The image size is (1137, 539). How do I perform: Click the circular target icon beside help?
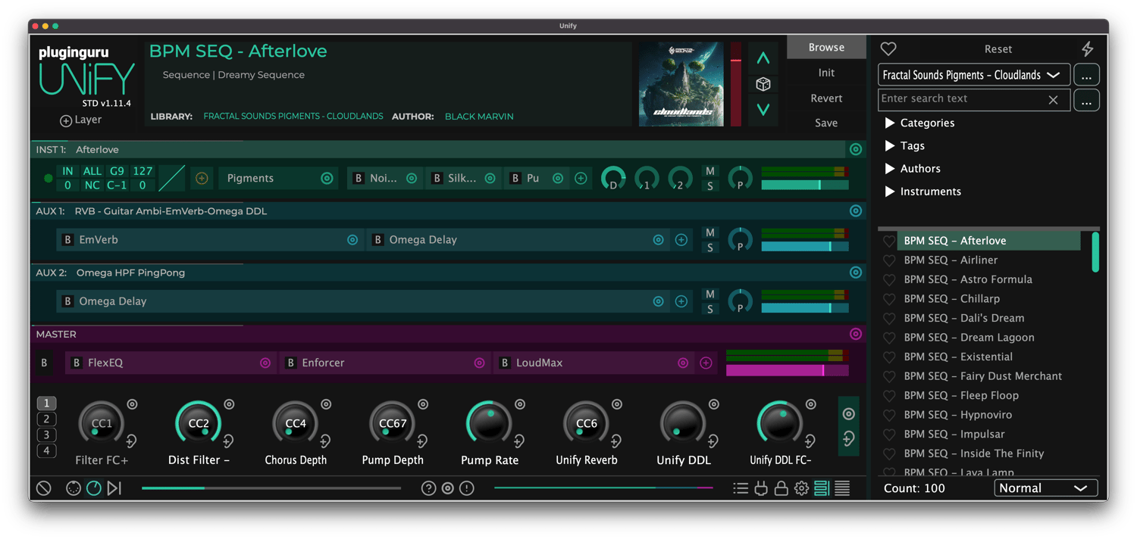click(448, 488)
